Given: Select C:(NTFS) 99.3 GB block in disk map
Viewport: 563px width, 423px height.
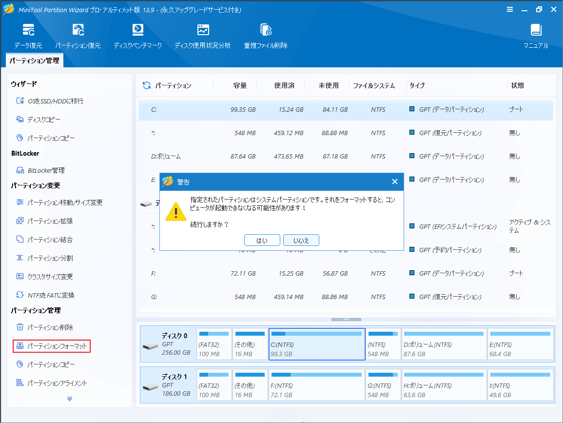Looking at the screenshot, I should (317, 344).
